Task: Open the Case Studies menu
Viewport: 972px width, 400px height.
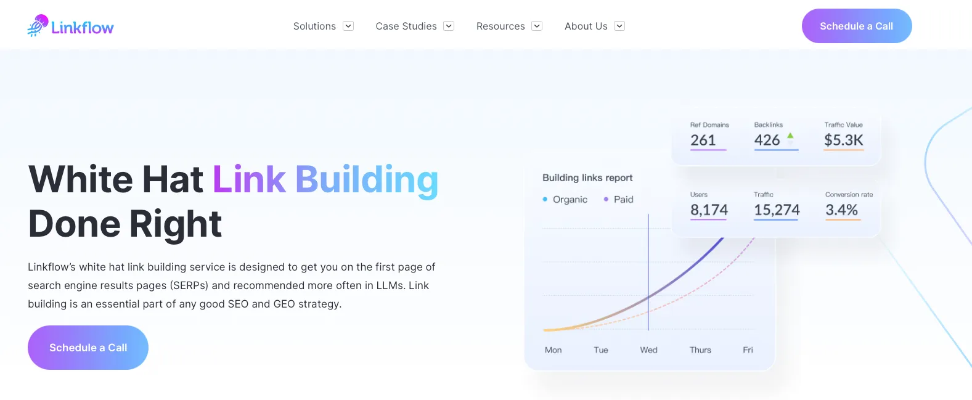Action: coord(406,26)
